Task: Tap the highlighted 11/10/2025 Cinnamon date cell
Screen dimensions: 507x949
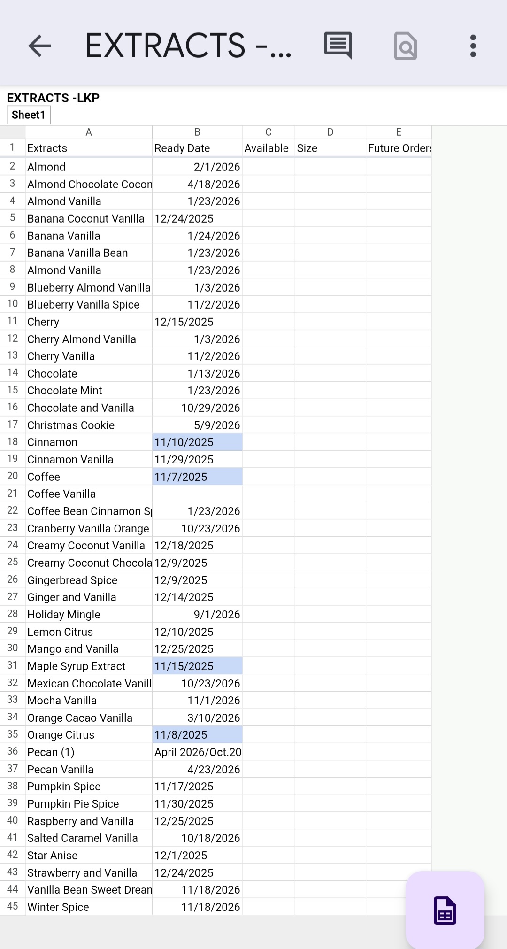Action: coord(197,442)
